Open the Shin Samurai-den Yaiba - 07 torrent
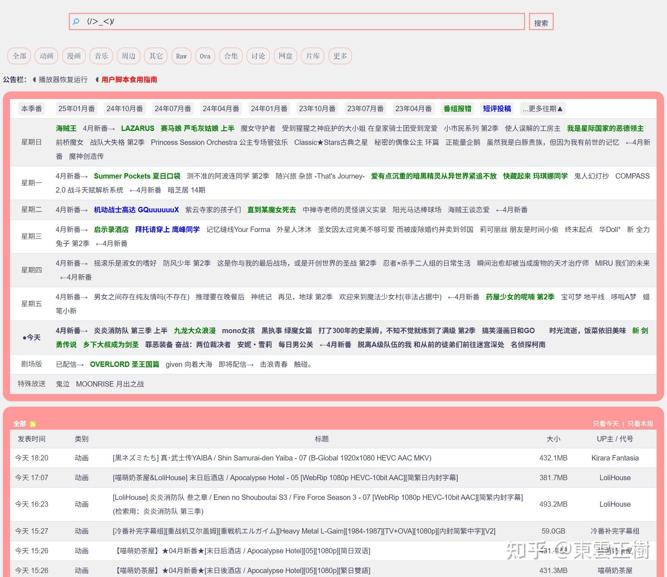This screenshot has width=667, height=577. tap(272, 458)
